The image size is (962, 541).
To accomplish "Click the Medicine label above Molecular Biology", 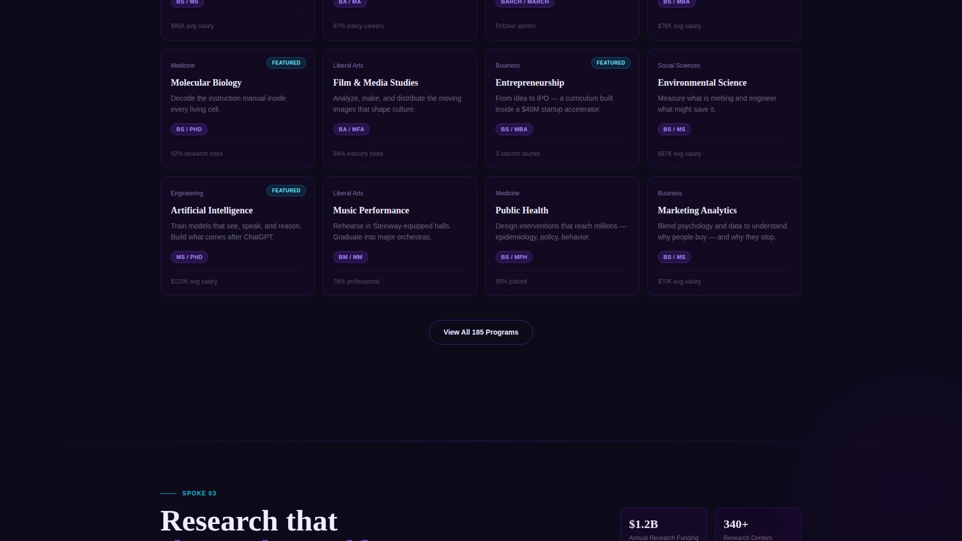I will tap(183, 66).
